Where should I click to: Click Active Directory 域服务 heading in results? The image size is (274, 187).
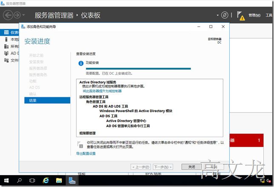coord(98,82)
